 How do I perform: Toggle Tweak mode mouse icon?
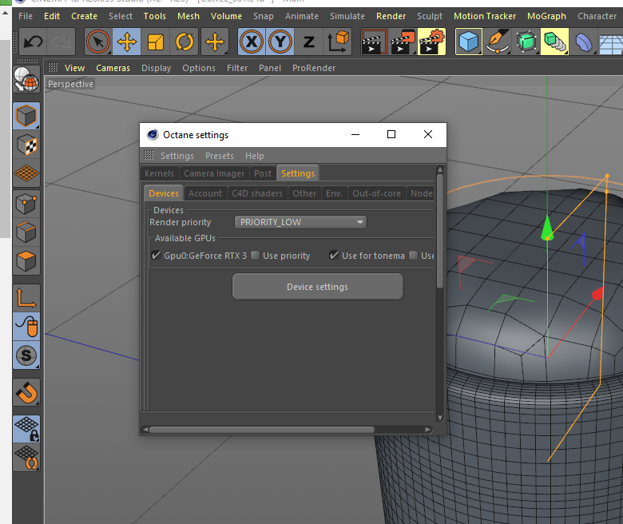coord(26,327)
